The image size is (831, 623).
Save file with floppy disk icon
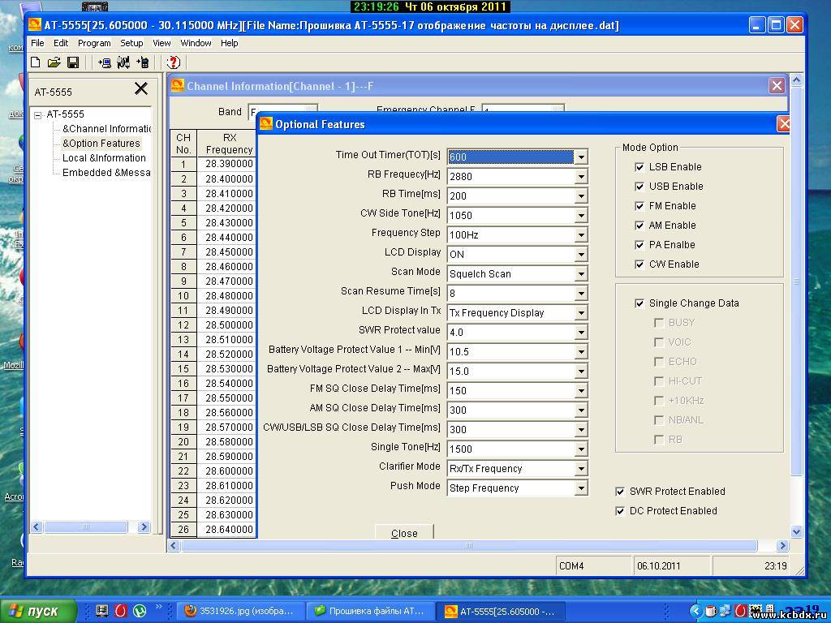tap(73, 62)
